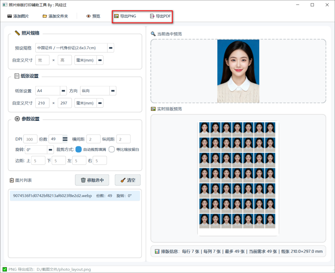Click the green checkmark status bar icon
335x273 pixels.
tap(4, 269)
